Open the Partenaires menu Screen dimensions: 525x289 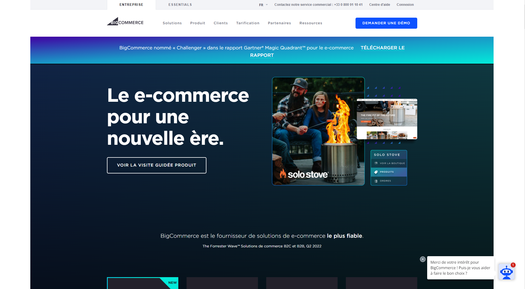coord(279,23)
